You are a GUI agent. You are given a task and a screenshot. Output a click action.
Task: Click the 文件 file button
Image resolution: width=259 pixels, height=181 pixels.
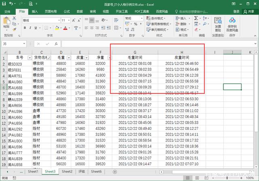(8, 11)
